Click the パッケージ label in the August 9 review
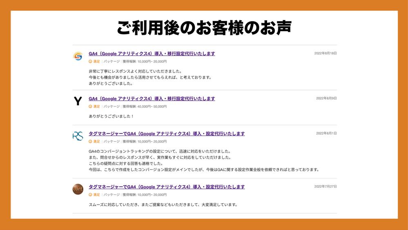This screenshot has height=230, width=408. (111, 106)
